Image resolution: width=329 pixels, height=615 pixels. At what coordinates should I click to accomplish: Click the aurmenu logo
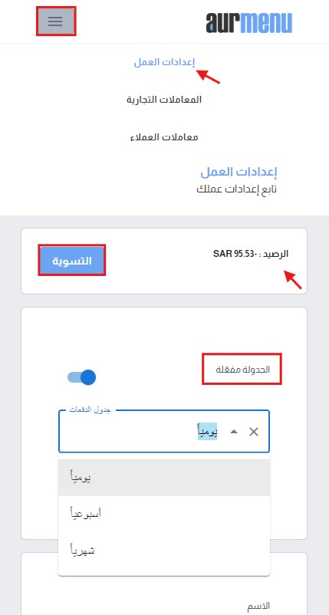[249, 23]
